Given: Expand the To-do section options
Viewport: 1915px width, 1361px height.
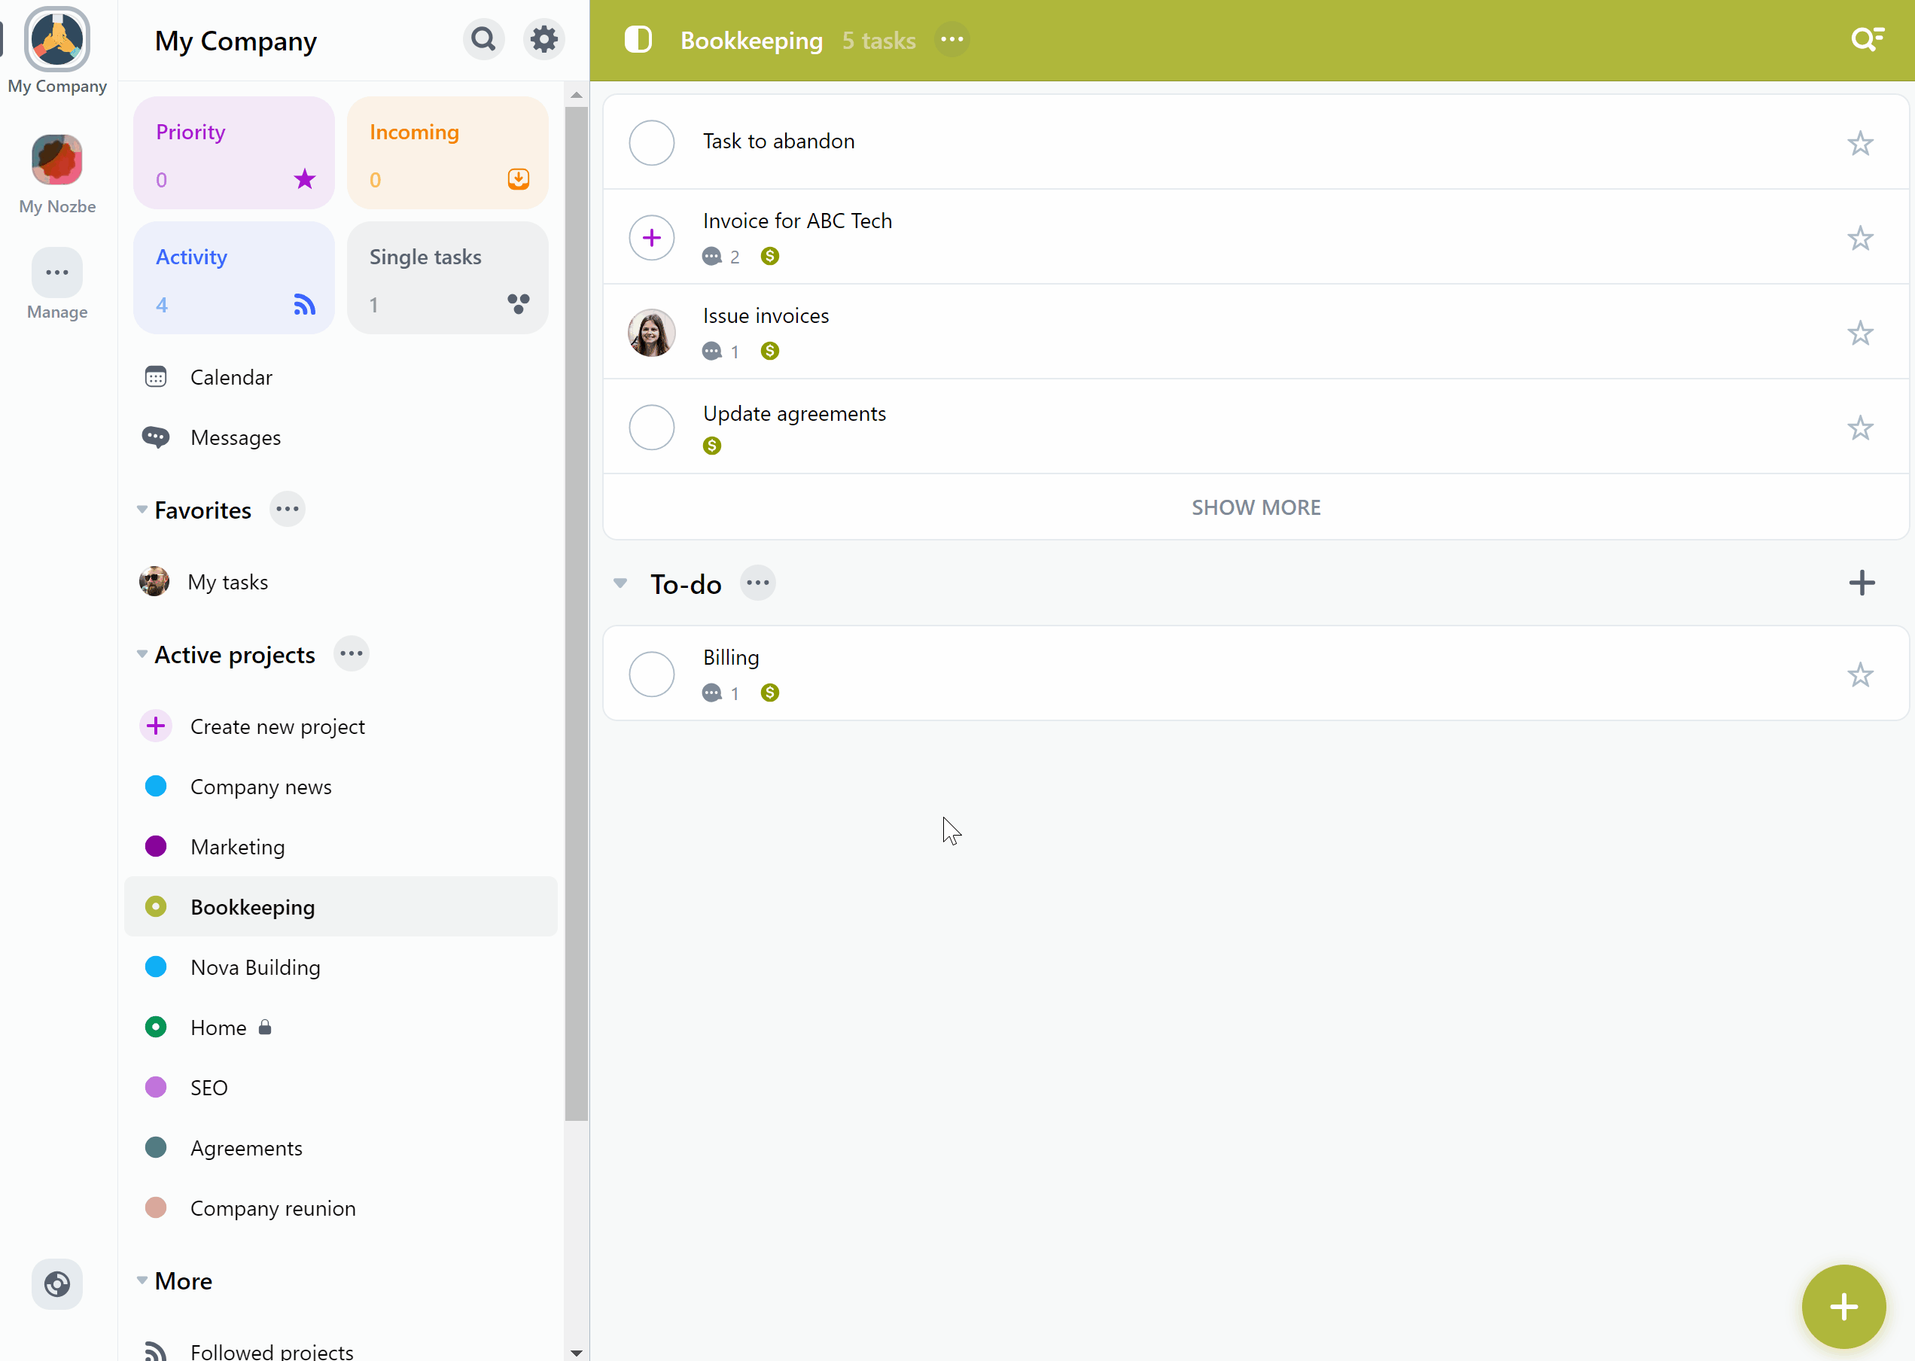Looking at the screenshot, I should pyautogui.click(x=760, y=582).
